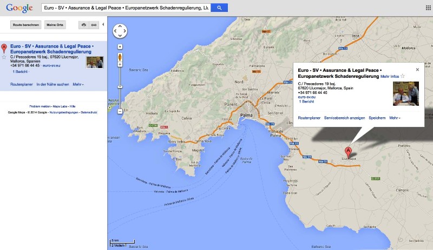Click red marker A on the map
Viewport: 433px width, 250px height.
[348, 152]
